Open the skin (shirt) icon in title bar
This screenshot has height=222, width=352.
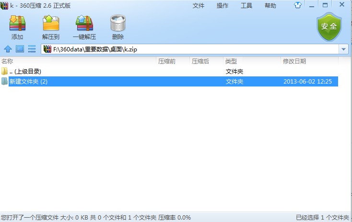tap(298, 5)
